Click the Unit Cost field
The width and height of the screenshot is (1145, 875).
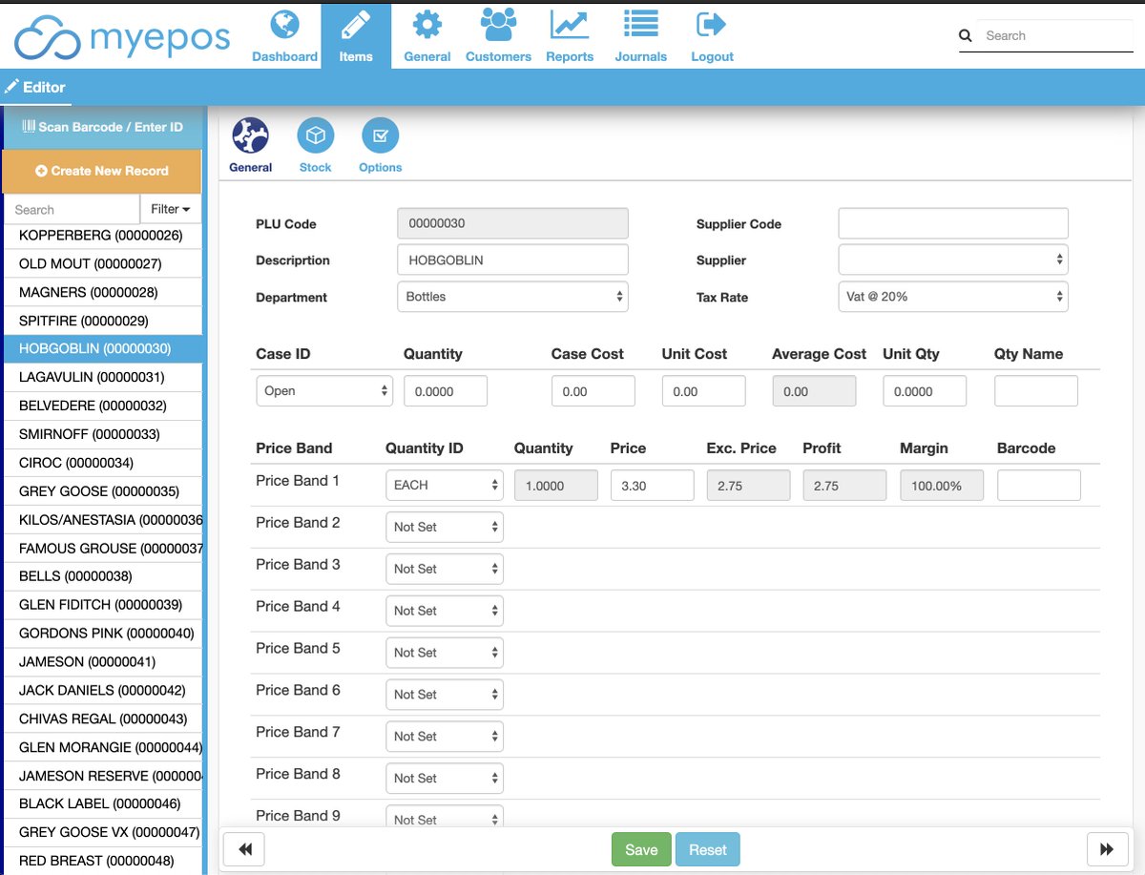(x=703, y=391)
